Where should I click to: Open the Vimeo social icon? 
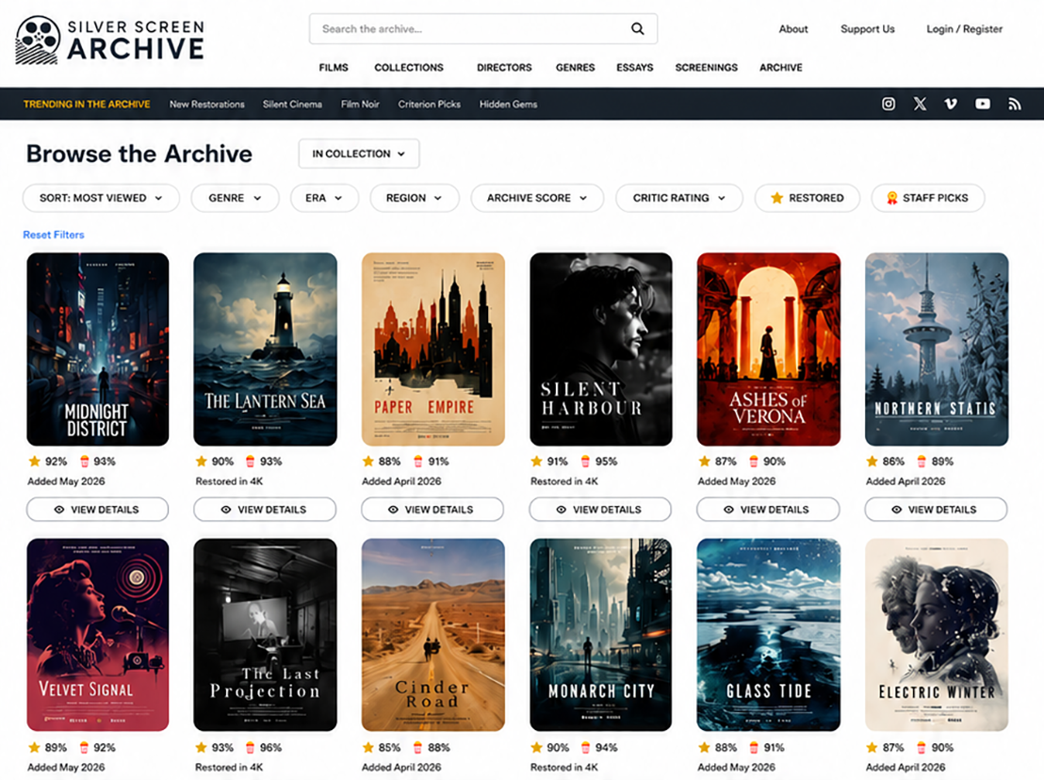point(951,104)
